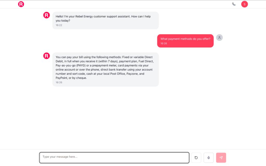Select the red "What payment methods" message bubble

[185, 41]
